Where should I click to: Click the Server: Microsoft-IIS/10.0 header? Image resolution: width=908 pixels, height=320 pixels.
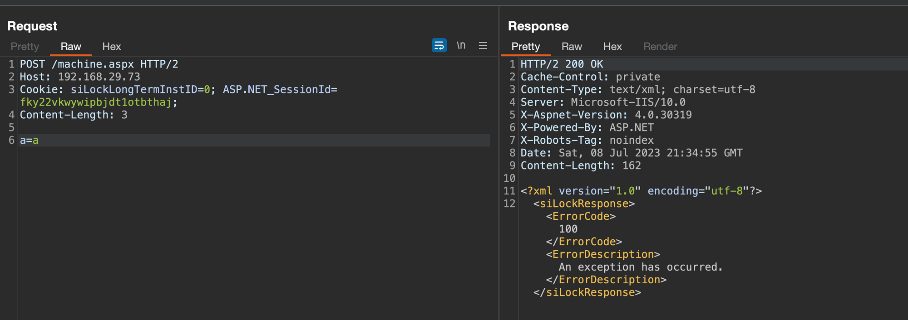click(602, 102)
